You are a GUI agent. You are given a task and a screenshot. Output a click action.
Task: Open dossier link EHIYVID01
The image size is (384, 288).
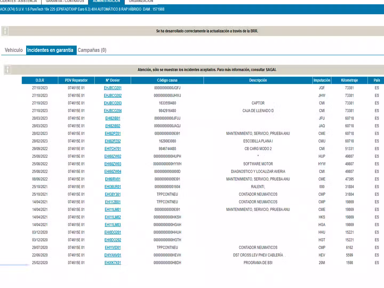click(113, 247)
